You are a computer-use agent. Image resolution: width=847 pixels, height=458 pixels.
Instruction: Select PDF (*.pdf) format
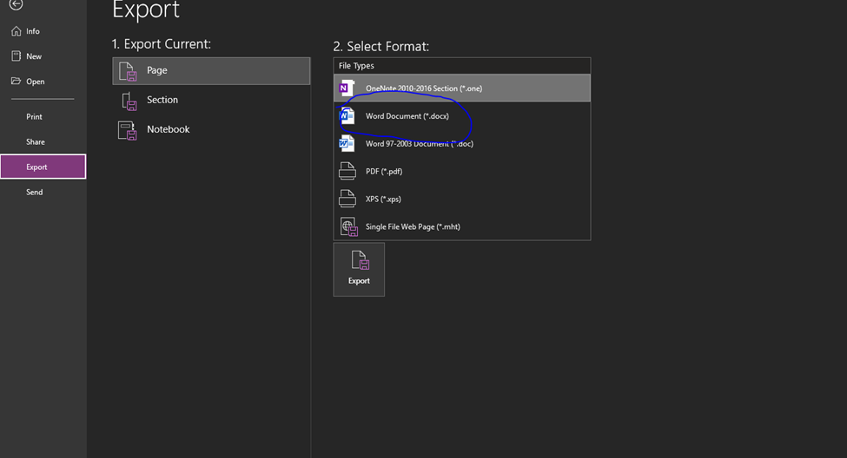(x=462, y=171)
